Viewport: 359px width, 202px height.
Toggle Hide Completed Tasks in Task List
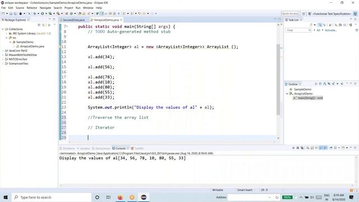pyautogui.click(x=336, y=25)
